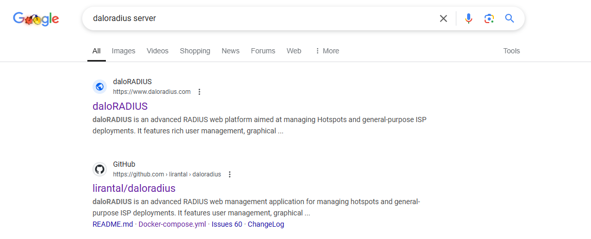Open the Issues 60 sitelink
This screenshot has width=591, height=239.
[x=227, y=224]
